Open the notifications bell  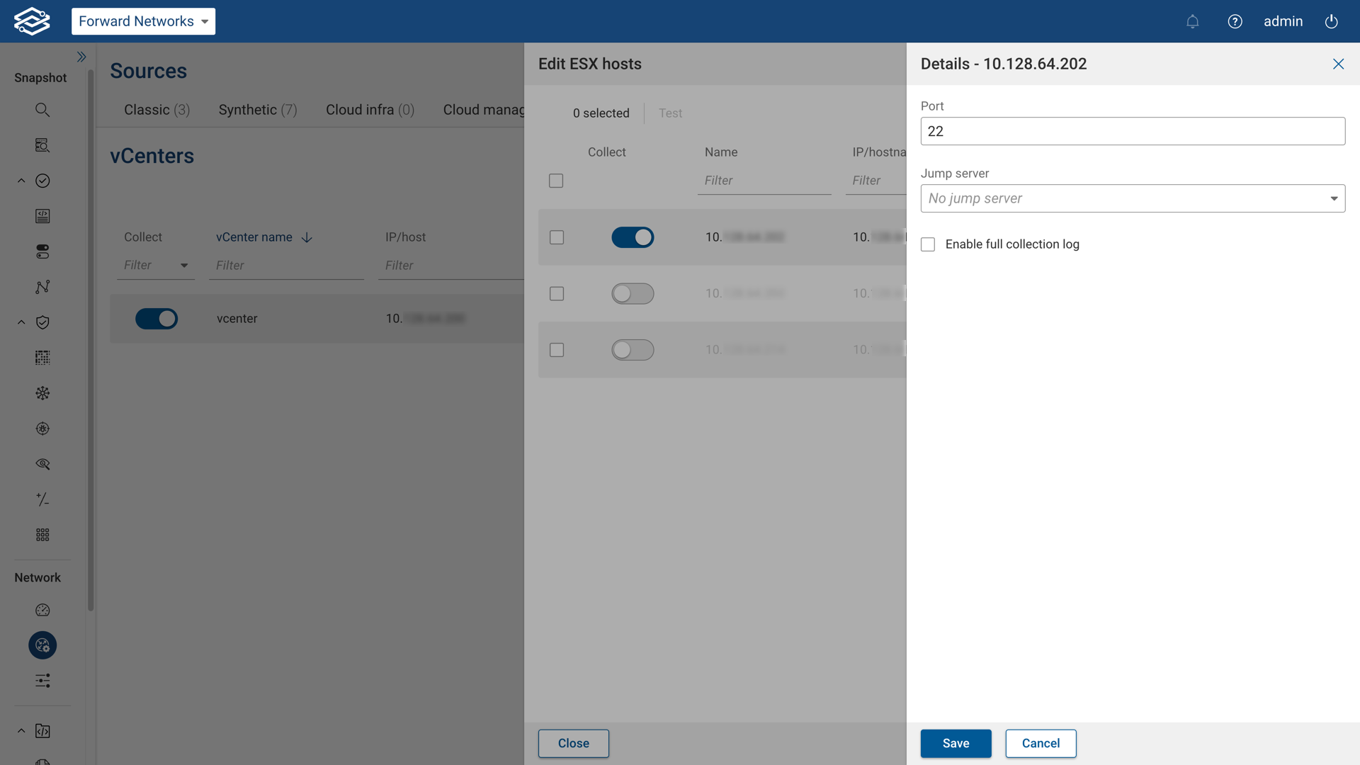(1193, 21)
